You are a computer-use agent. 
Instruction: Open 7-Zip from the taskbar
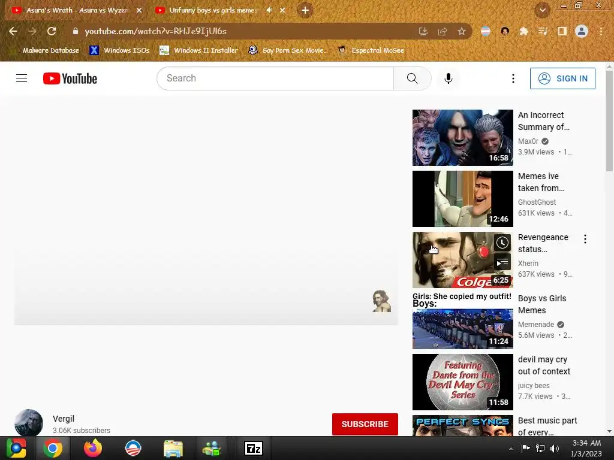click(254, 448)
